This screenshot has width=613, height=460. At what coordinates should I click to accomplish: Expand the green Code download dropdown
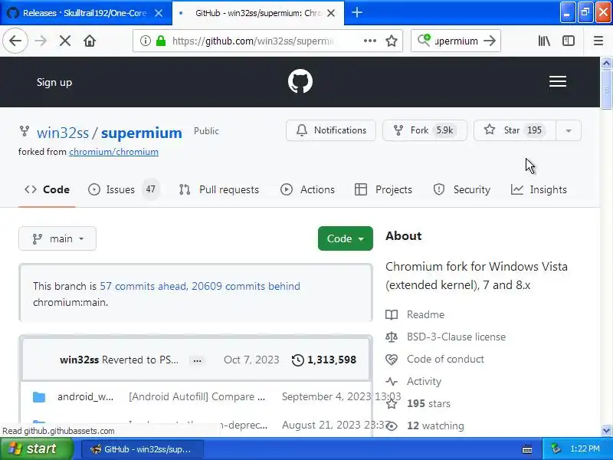[346, 238]
